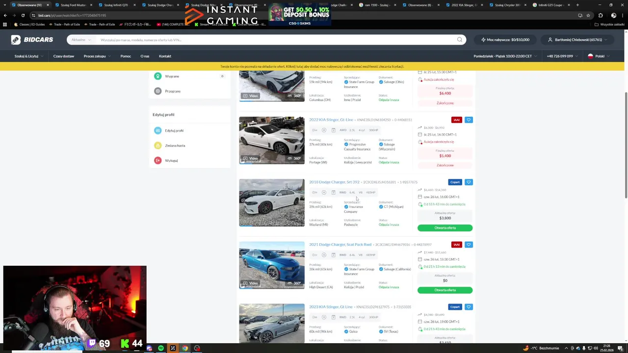Expand business hours Poniedziałek - Piątek dropdown
The width and height of the screenshot is (628, 353).
point(505,56)
